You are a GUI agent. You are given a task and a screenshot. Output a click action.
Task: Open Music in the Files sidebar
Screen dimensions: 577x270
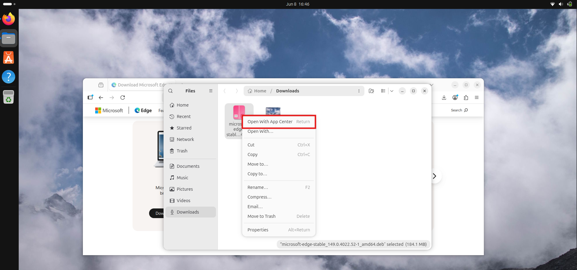click(191, 178)
